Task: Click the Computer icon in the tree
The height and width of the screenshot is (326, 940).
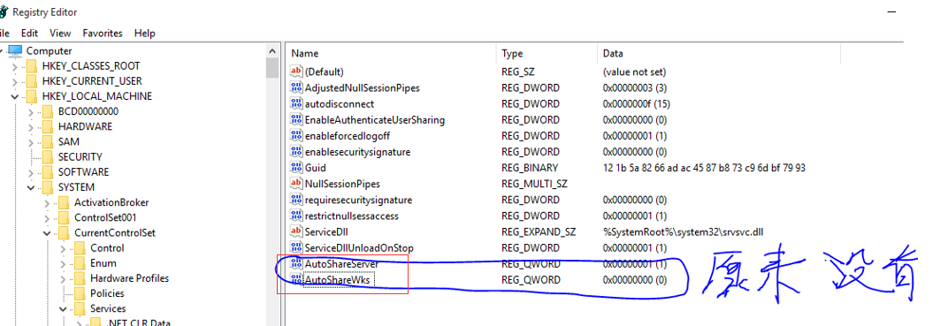Action: point(16,51)
